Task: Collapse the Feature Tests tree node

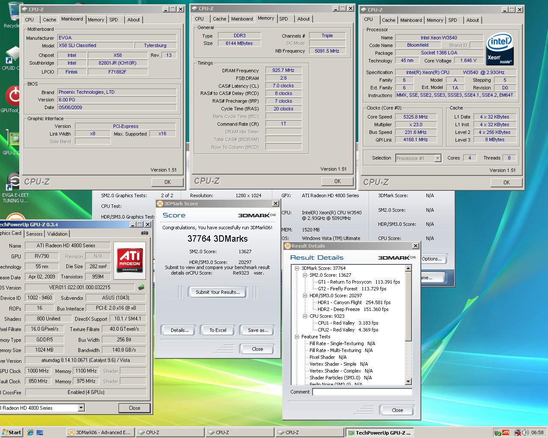Action: pyautogui.click(x=297, y=337)
